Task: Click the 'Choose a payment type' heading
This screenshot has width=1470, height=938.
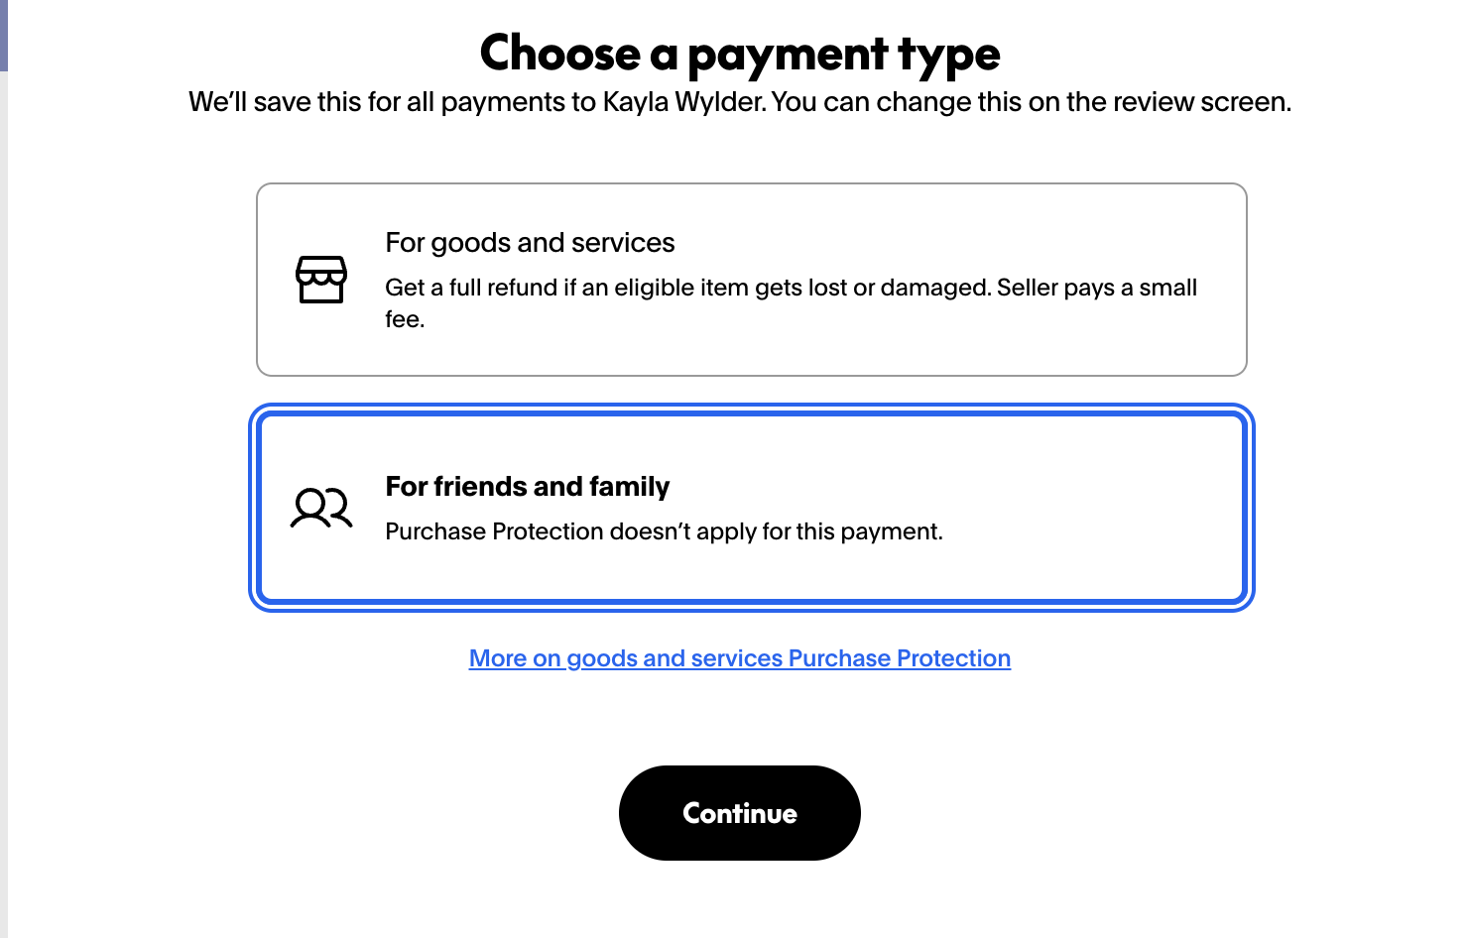Action: tap(740, 54)
